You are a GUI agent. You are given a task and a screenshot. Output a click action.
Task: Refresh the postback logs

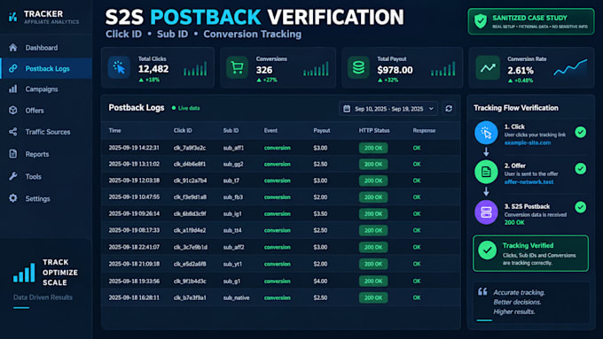tap(449, 109)
